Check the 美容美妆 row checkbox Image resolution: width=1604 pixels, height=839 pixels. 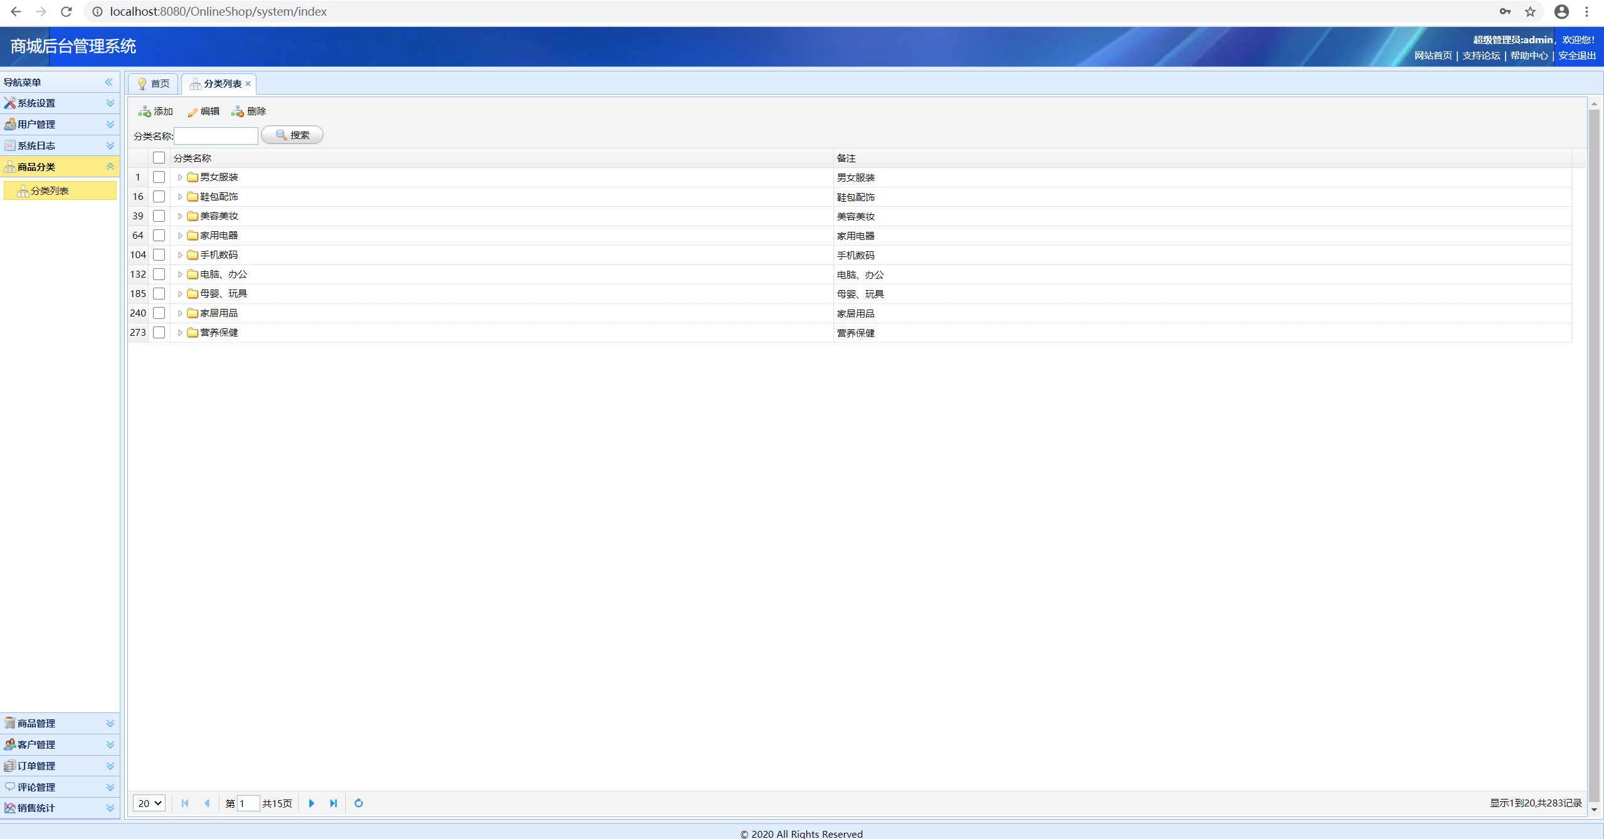tap(159, 216)
